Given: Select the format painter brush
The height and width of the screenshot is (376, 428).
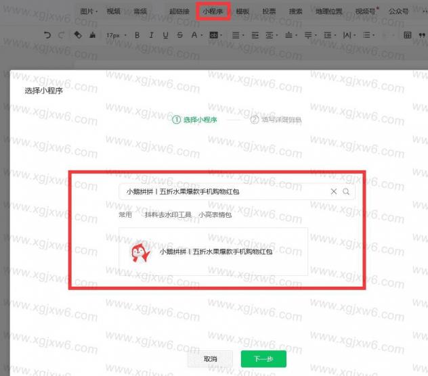Looking at the screenshot, I should tap(93, 35).
